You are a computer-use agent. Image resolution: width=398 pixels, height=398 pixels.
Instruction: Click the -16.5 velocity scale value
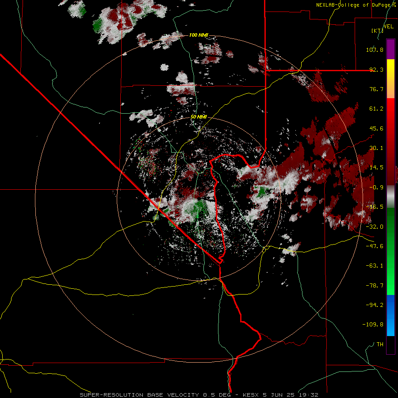(x=375, y=207)
